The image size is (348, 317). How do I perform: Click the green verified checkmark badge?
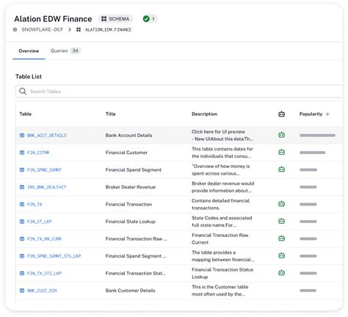146,19
